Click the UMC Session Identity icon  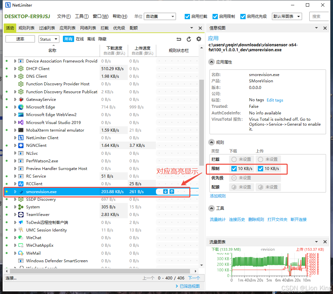click(21, 230)
